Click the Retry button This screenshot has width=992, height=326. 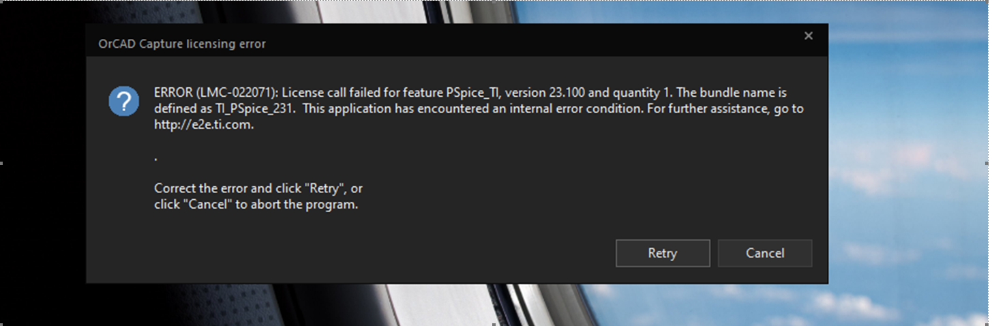point(663,253)
